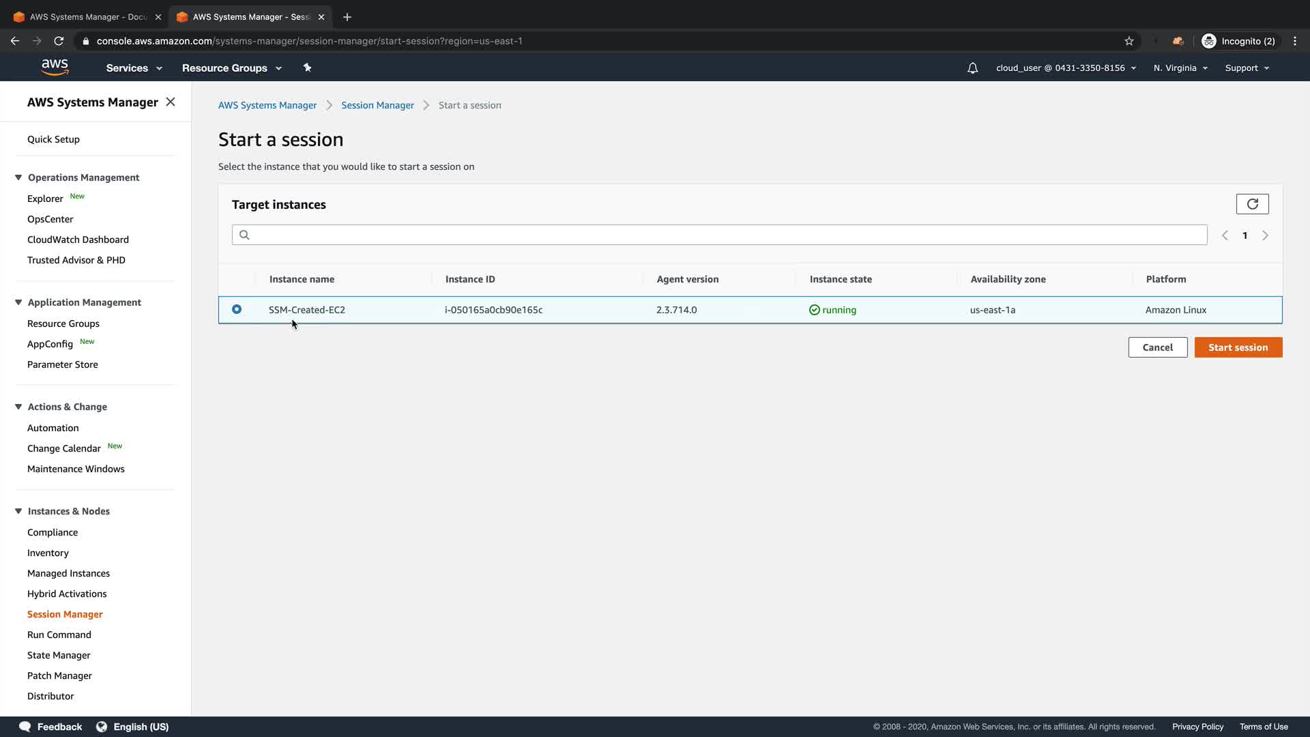Viewport: 1310px width, 737px height.
Task: Switch to the AWS Systems Manager Docs tab
Action: point(87,17)
